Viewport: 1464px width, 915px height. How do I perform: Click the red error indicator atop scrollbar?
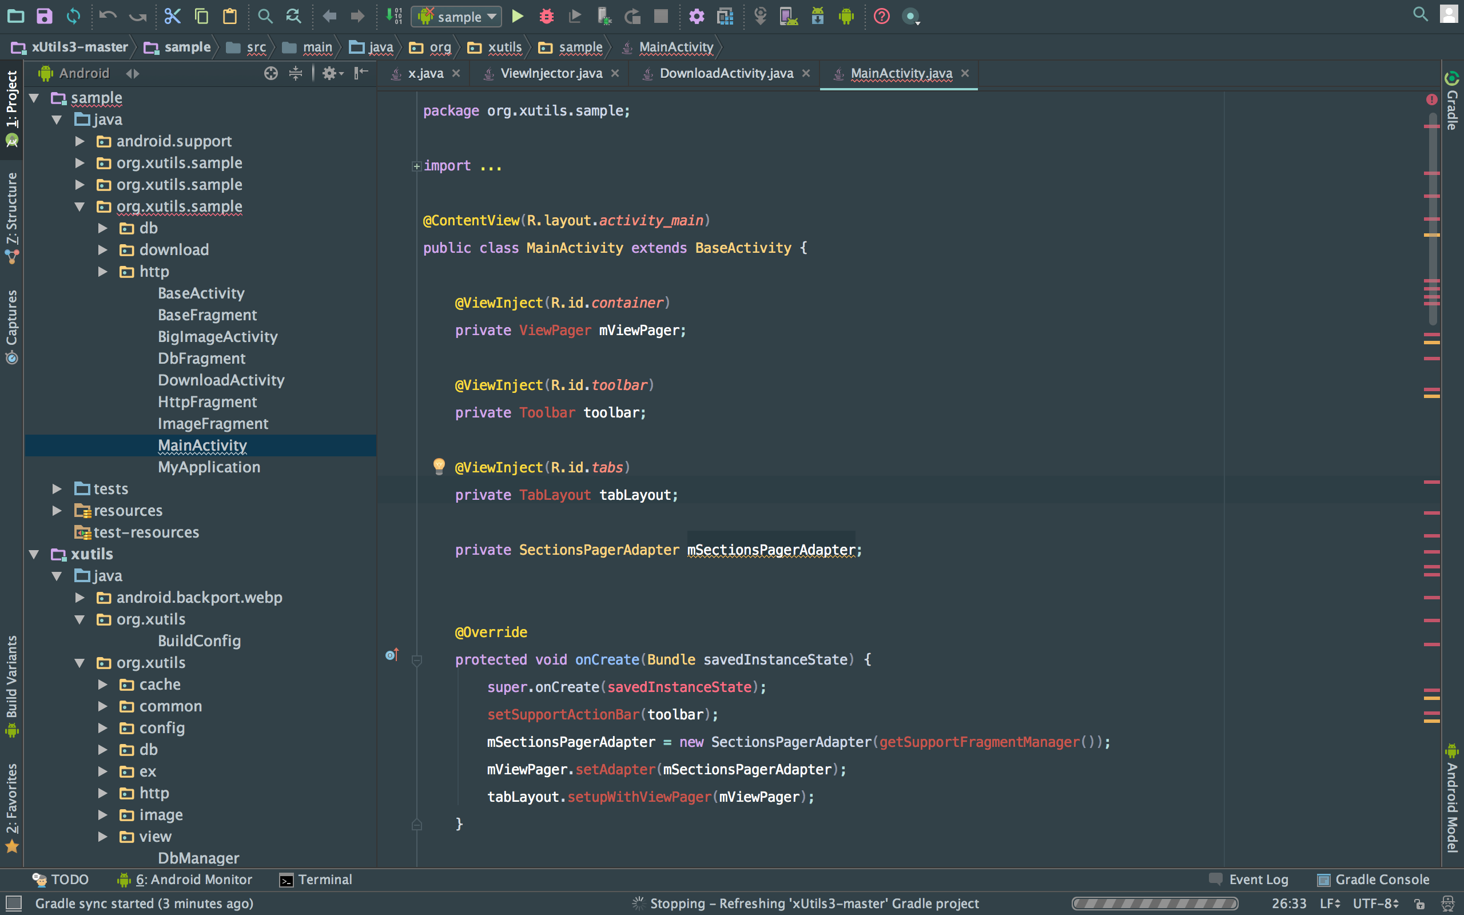coord(1431,100)
